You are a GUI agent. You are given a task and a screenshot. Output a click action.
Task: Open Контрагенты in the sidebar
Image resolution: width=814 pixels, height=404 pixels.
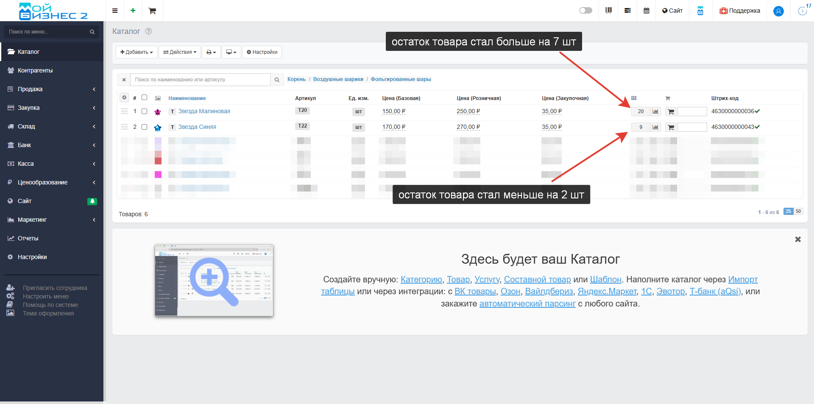pyautogui.click(x=35, y=70)
